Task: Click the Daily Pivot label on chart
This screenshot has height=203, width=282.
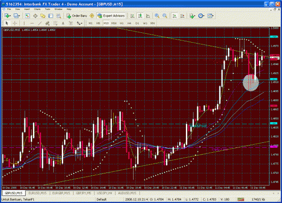Action: pyautogui.click(x=219, y=149)
